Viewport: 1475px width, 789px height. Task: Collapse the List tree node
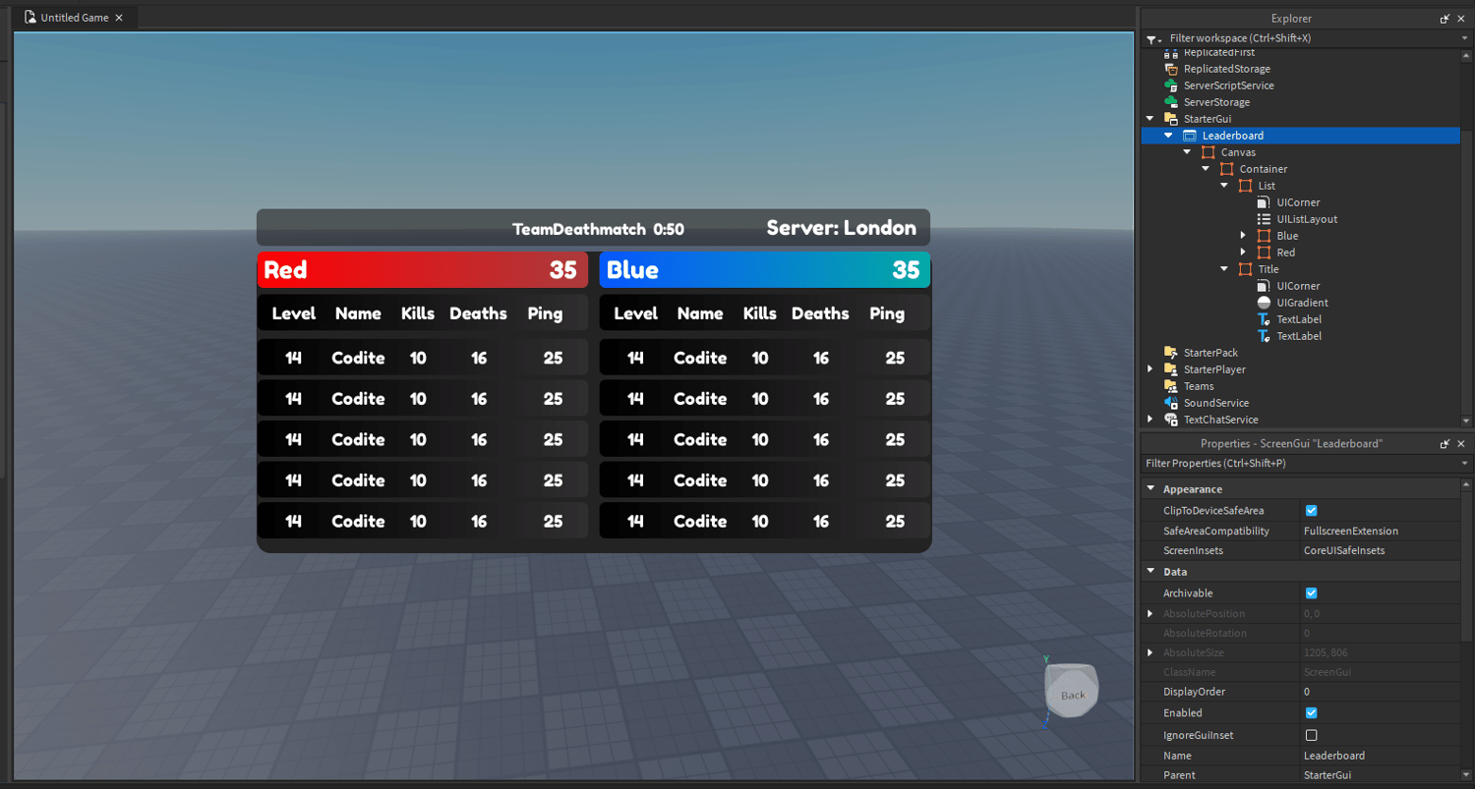click(1224, 186)
